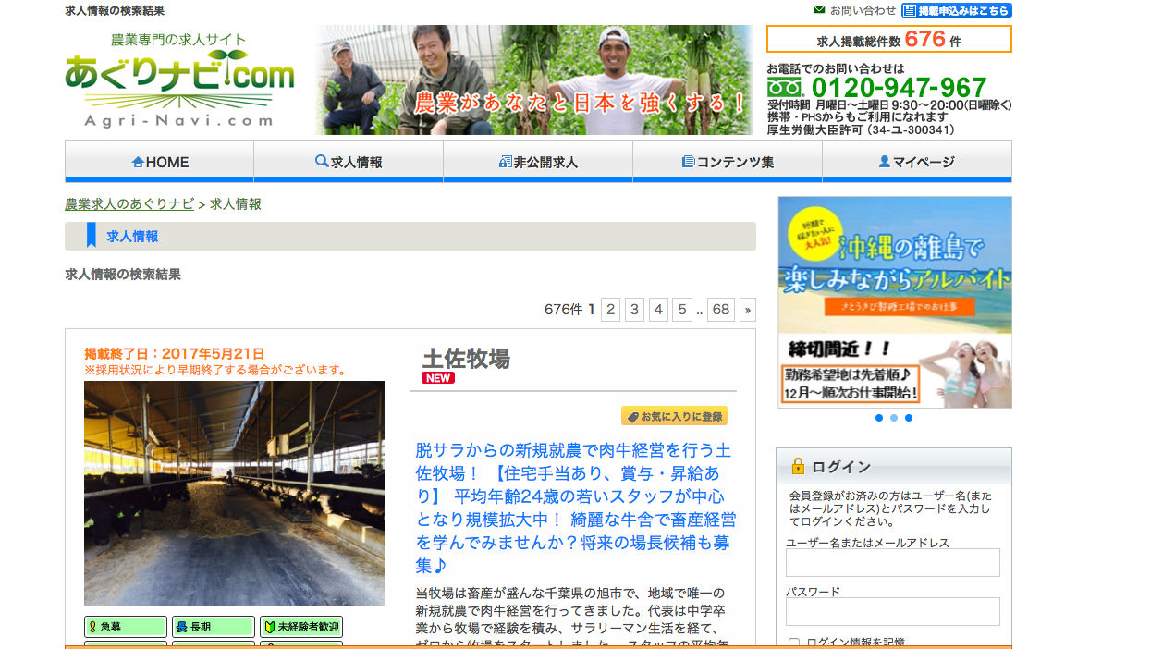Click the magnifier icon in 求人情報 tab
1175x649 pixels.
coord(322,161)
